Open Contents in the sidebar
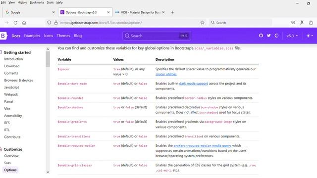The height and width of the screenshot is (178, 317). (11, 73)
